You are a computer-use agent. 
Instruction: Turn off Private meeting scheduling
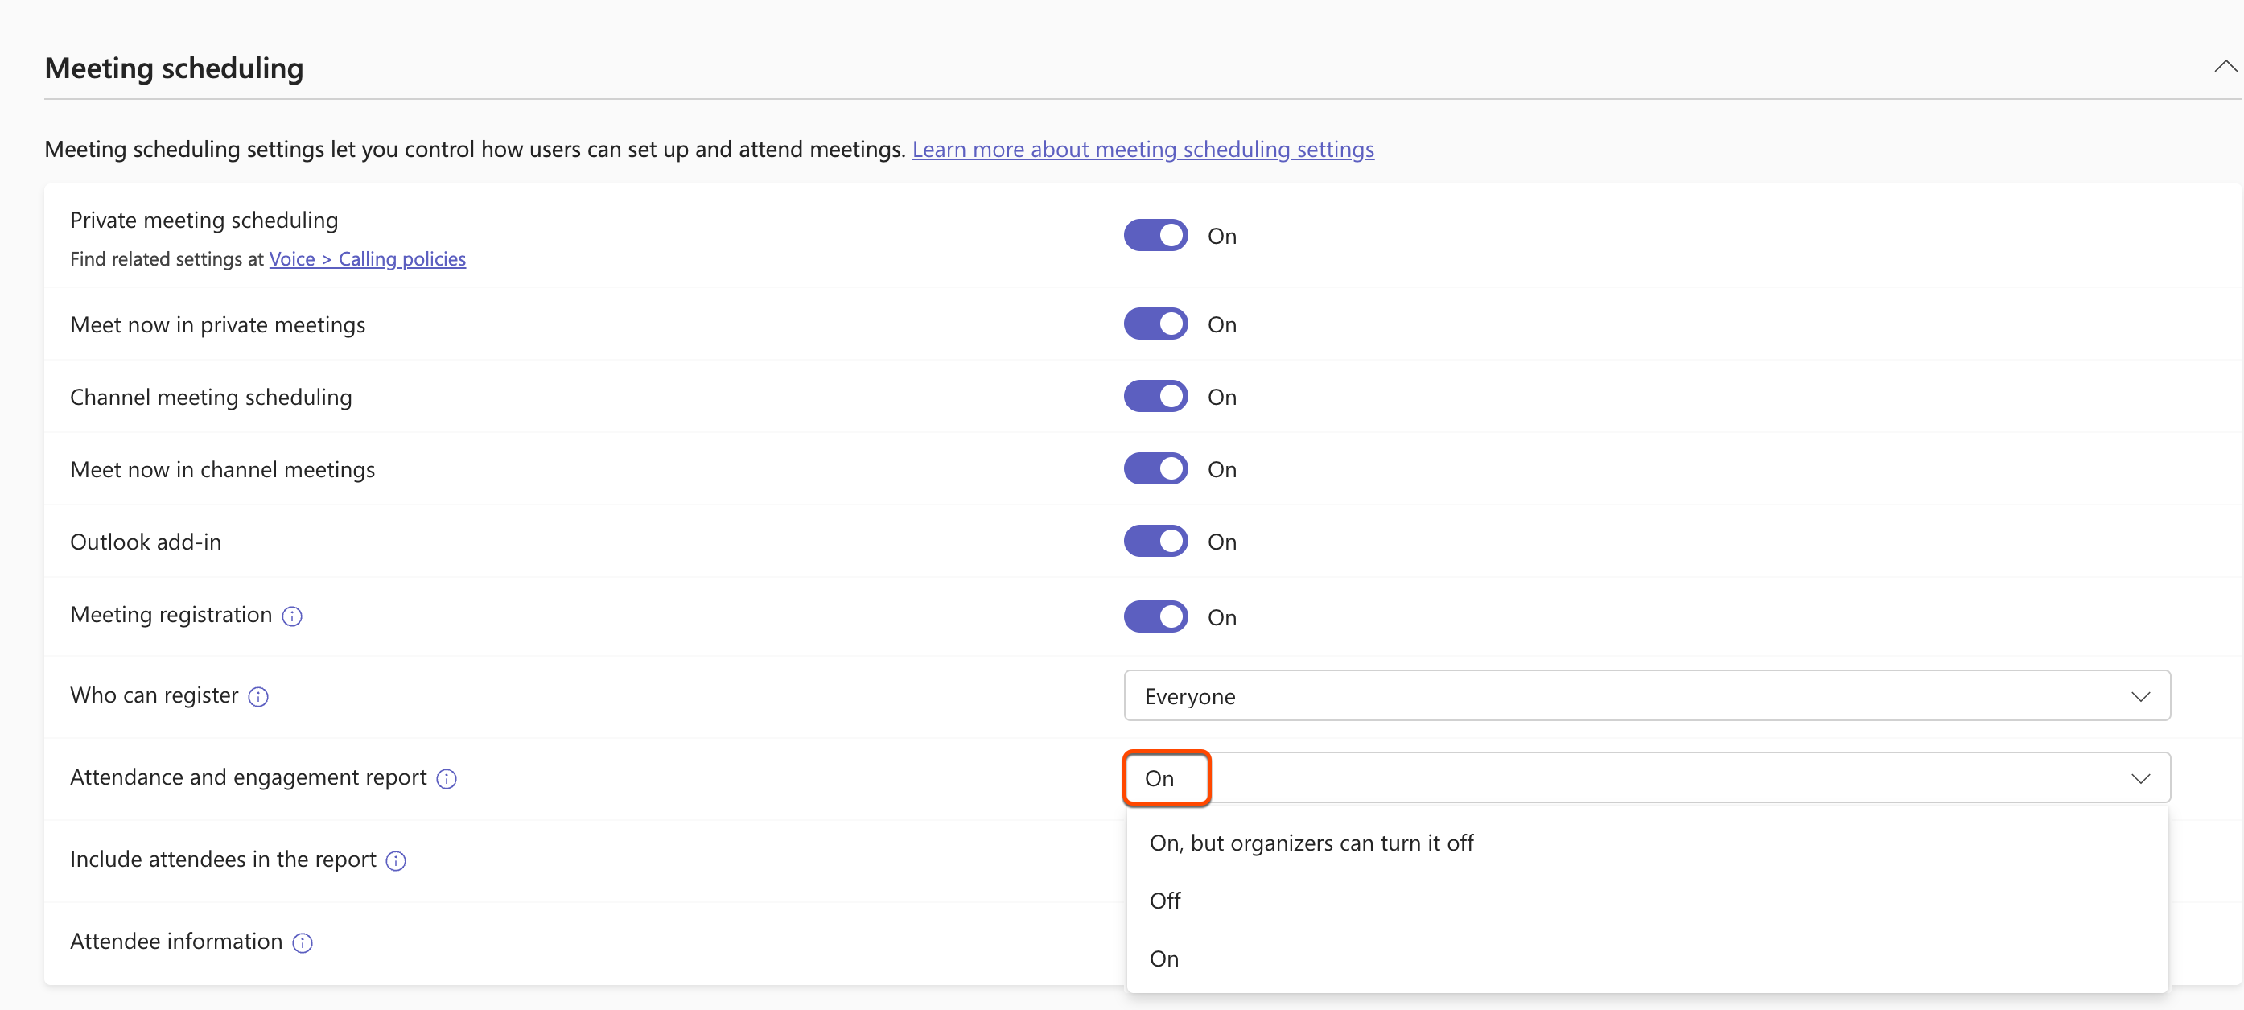[x=1155, y=234]
